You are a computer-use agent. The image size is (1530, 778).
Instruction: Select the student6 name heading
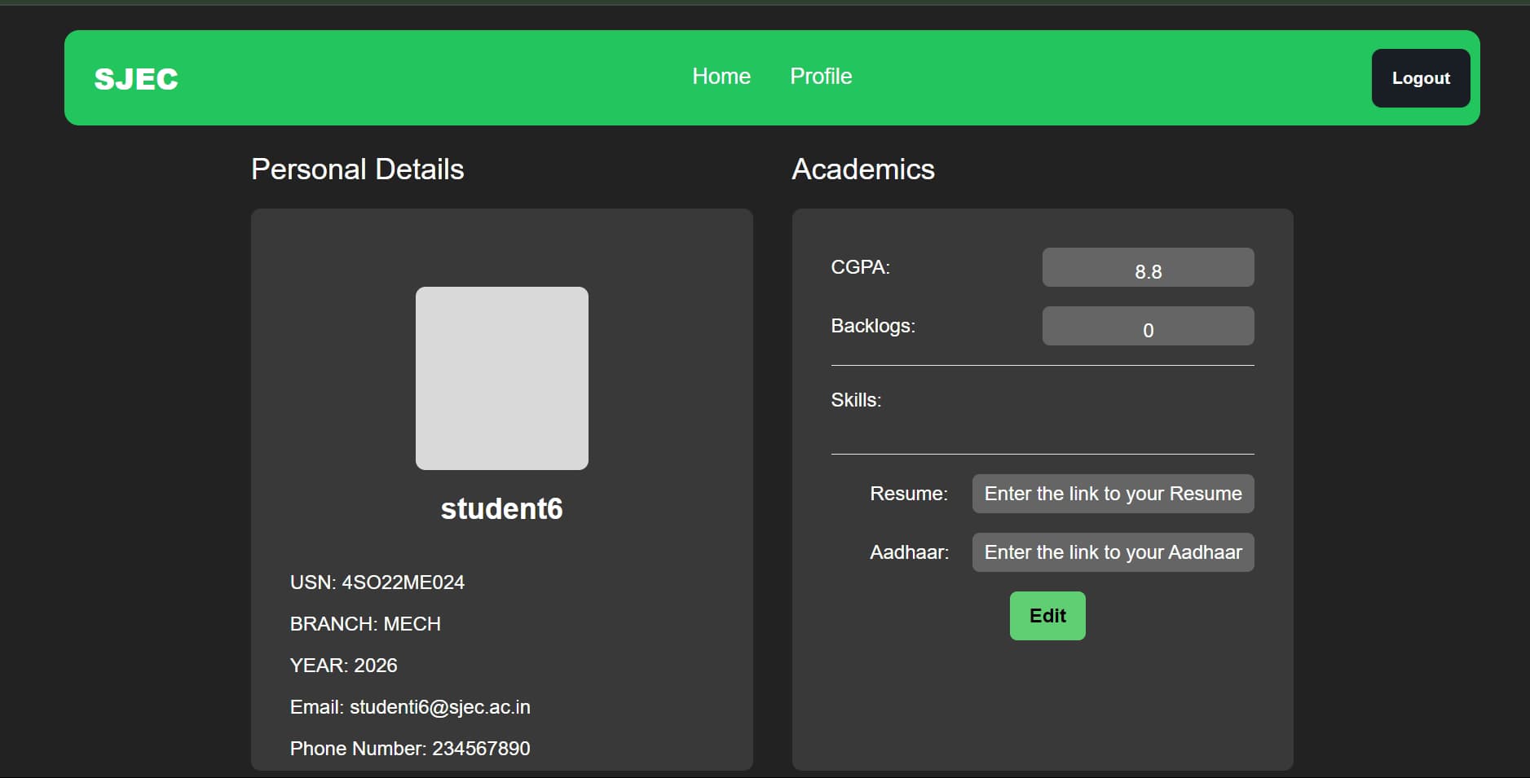tap(502, 508)
